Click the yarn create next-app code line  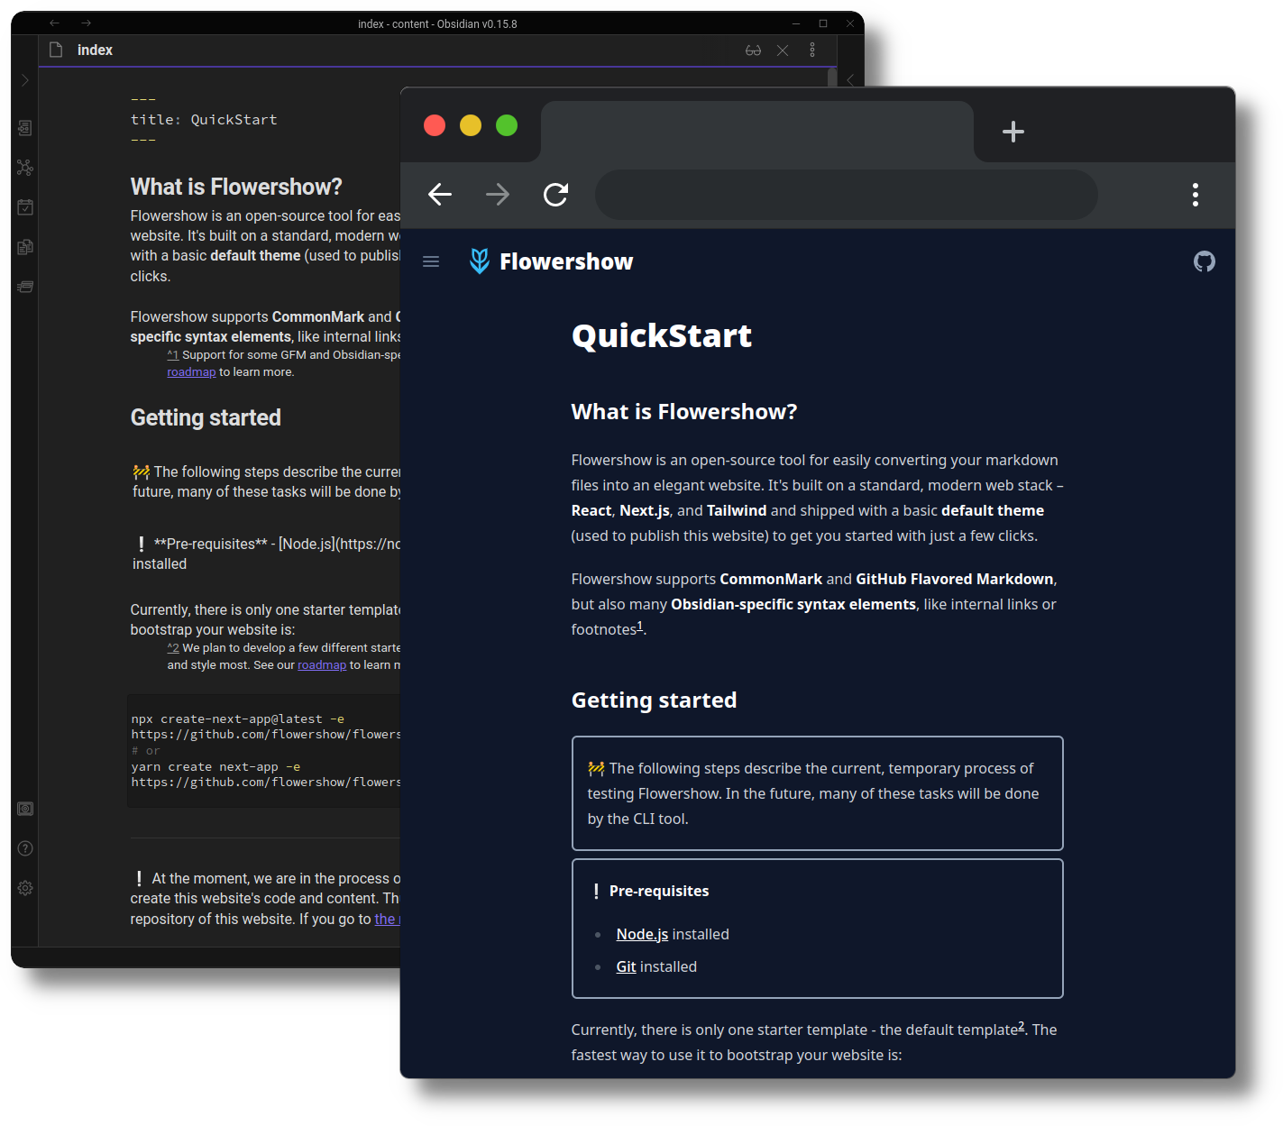pyautogui.click(x=216, y=767)
